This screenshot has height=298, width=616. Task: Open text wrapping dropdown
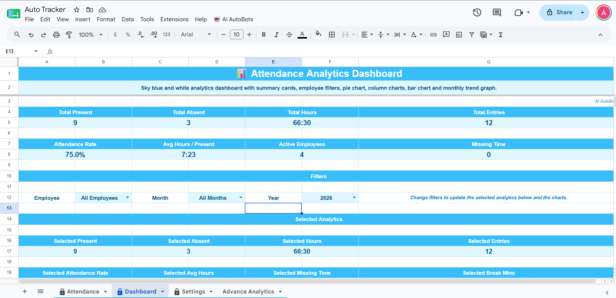[x=400, y=34]
